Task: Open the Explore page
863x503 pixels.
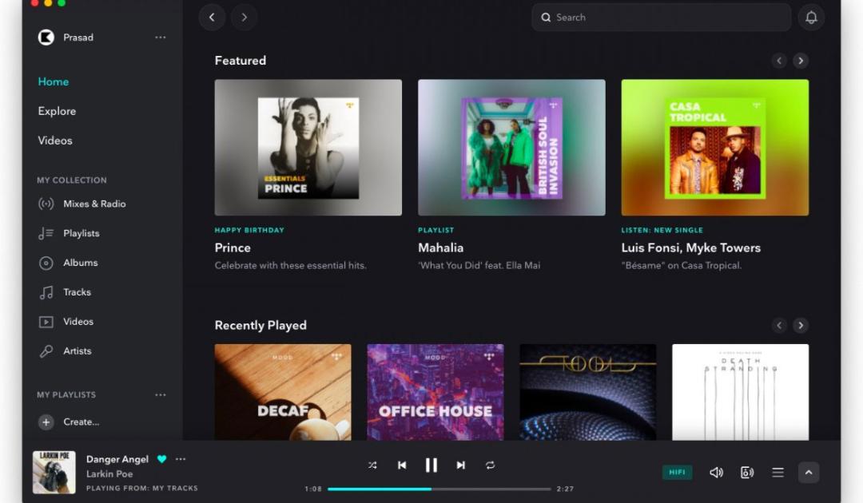Action: pos(57,111)
